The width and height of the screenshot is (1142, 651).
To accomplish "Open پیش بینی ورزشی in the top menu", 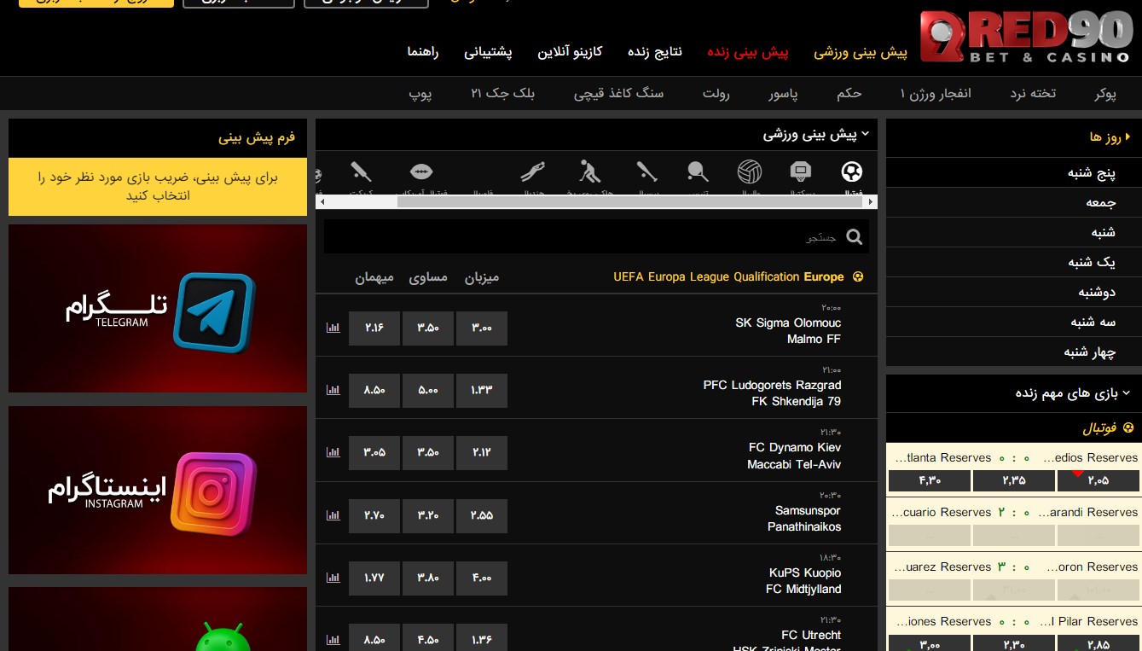I will (861, 52).
